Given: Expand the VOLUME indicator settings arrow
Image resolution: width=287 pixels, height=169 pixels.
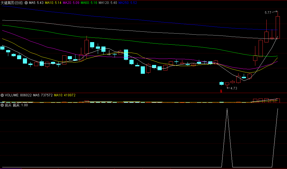Looking at the screenshot, I should tap(2, 95).
